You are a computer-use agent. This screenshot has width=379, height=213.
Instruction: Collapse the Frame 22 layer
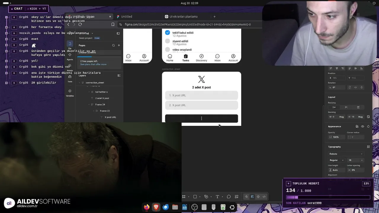(94, 111)
